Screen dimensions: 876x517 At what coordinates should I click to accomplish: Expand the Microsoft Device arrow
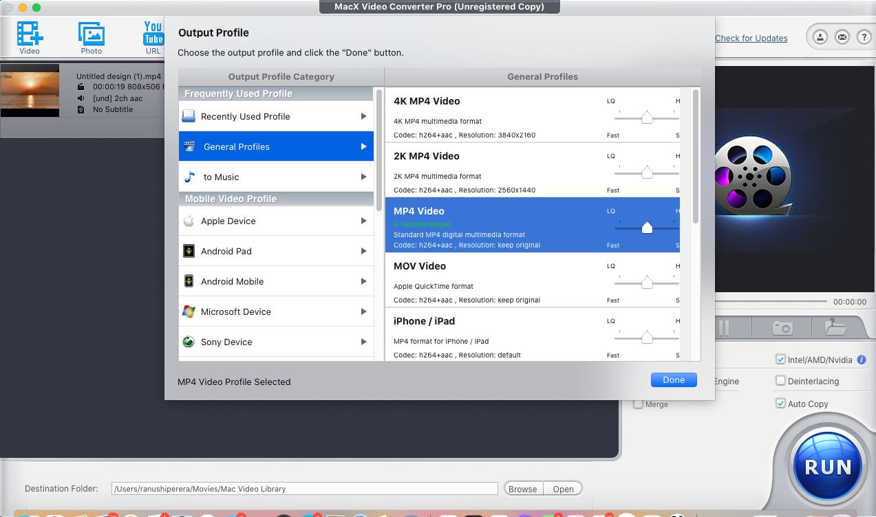coord(363,311)
